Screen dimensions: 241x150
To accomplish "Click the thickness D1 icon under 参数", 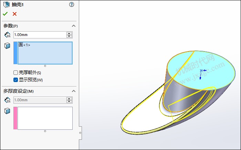I will (x=7, y=35).
